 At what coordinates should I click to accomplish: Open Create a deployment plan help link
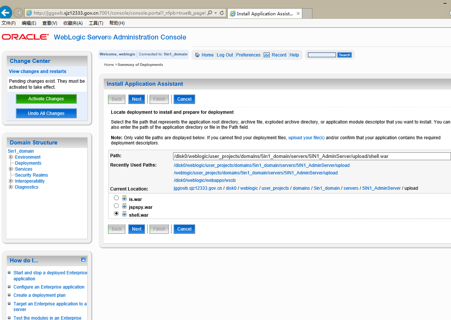[x=39, y=295]
